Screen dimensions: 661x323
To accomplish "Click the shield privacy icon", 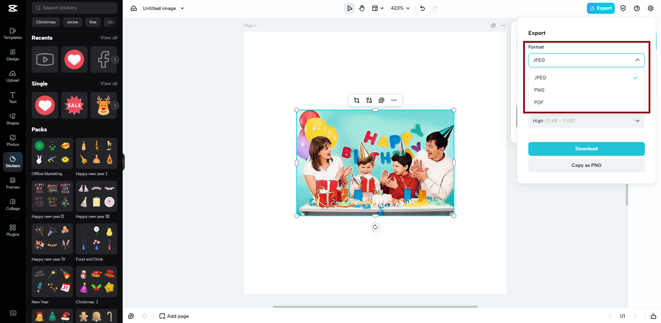I will coord(623,8).
